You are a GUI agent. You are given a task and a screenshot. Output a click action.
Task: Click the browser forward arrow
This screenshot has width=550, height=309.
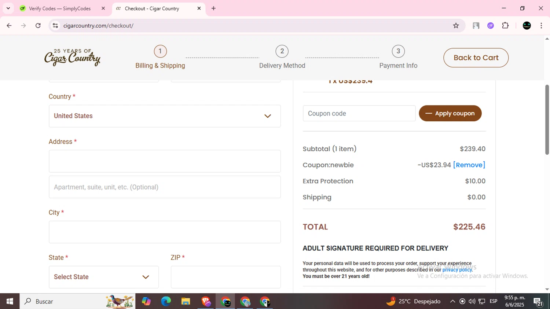[23, 26]
